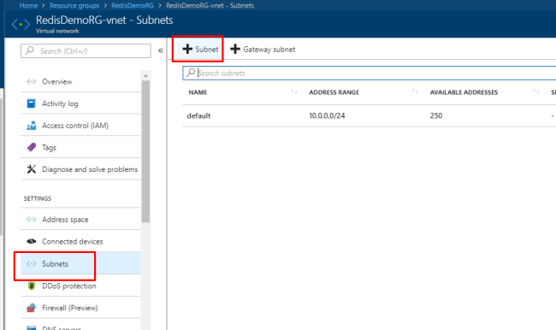Go to Resource groups breadcrumb
Image resolution: width=556 pixels, height=330 pixels.
coord(74,5)
